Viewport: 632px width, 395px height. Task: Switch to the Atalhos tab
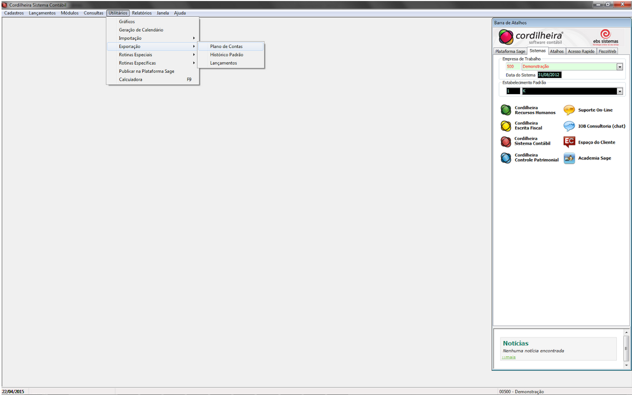(x=557, y=51)
